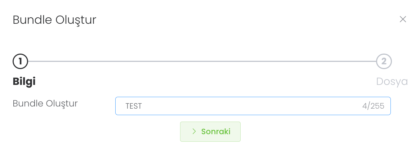Click the progress line between the steps
This screenshot has height=159, width=420.
coord(202,62)
